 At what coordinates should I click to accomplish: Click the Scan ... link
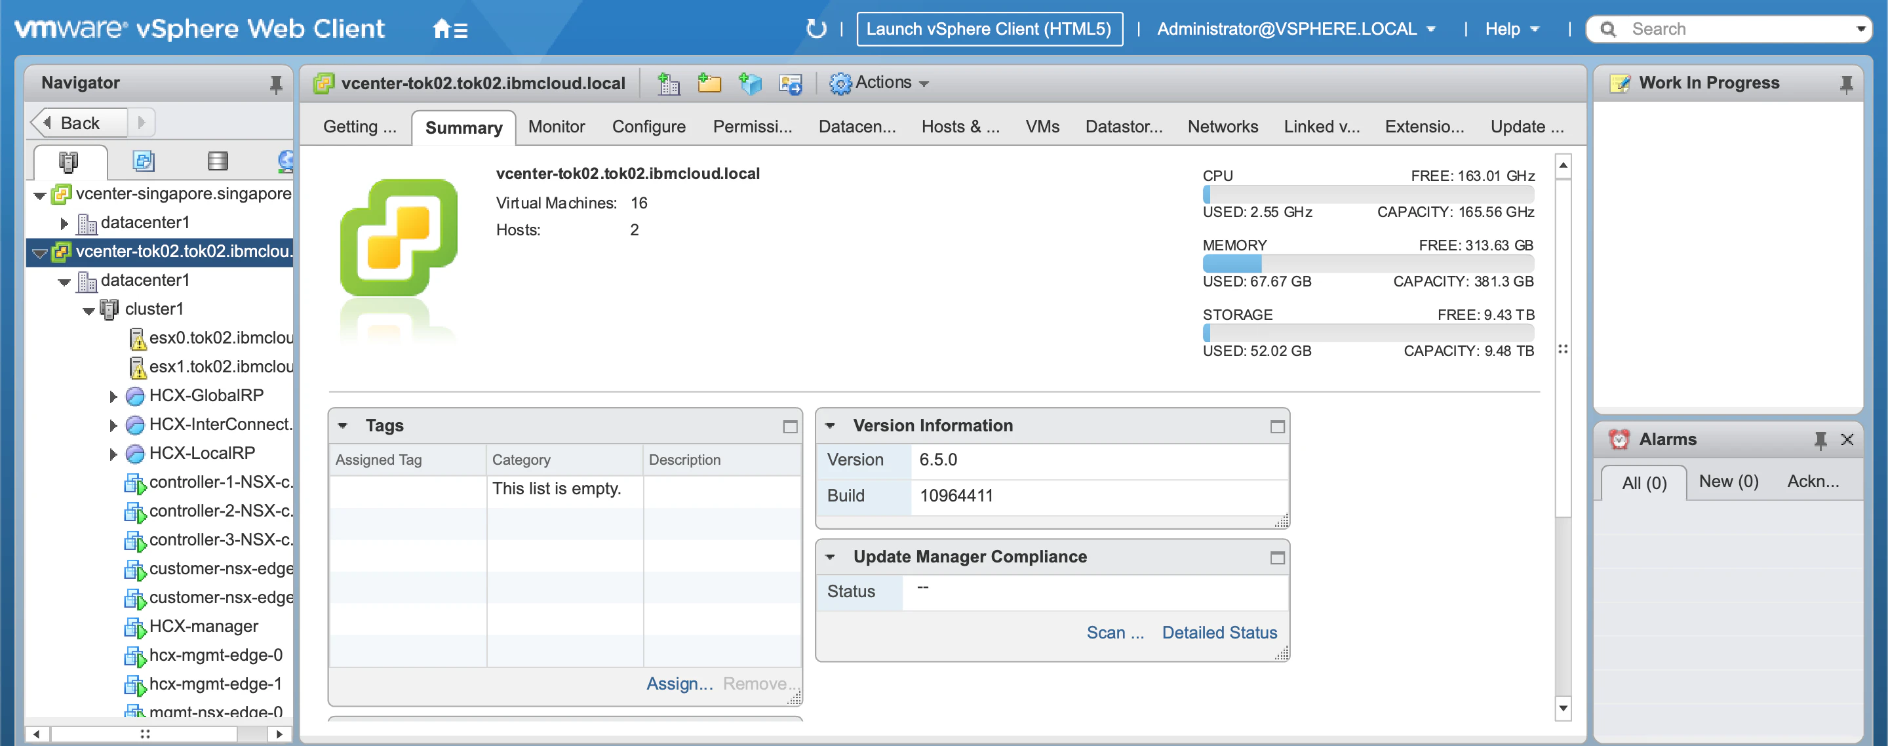1114,633
